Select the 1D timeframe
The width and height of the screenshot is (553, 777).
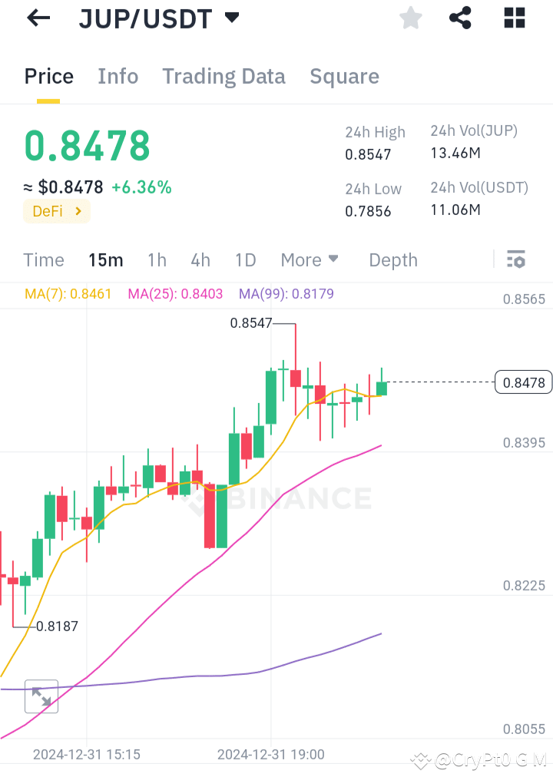[245, 260]
